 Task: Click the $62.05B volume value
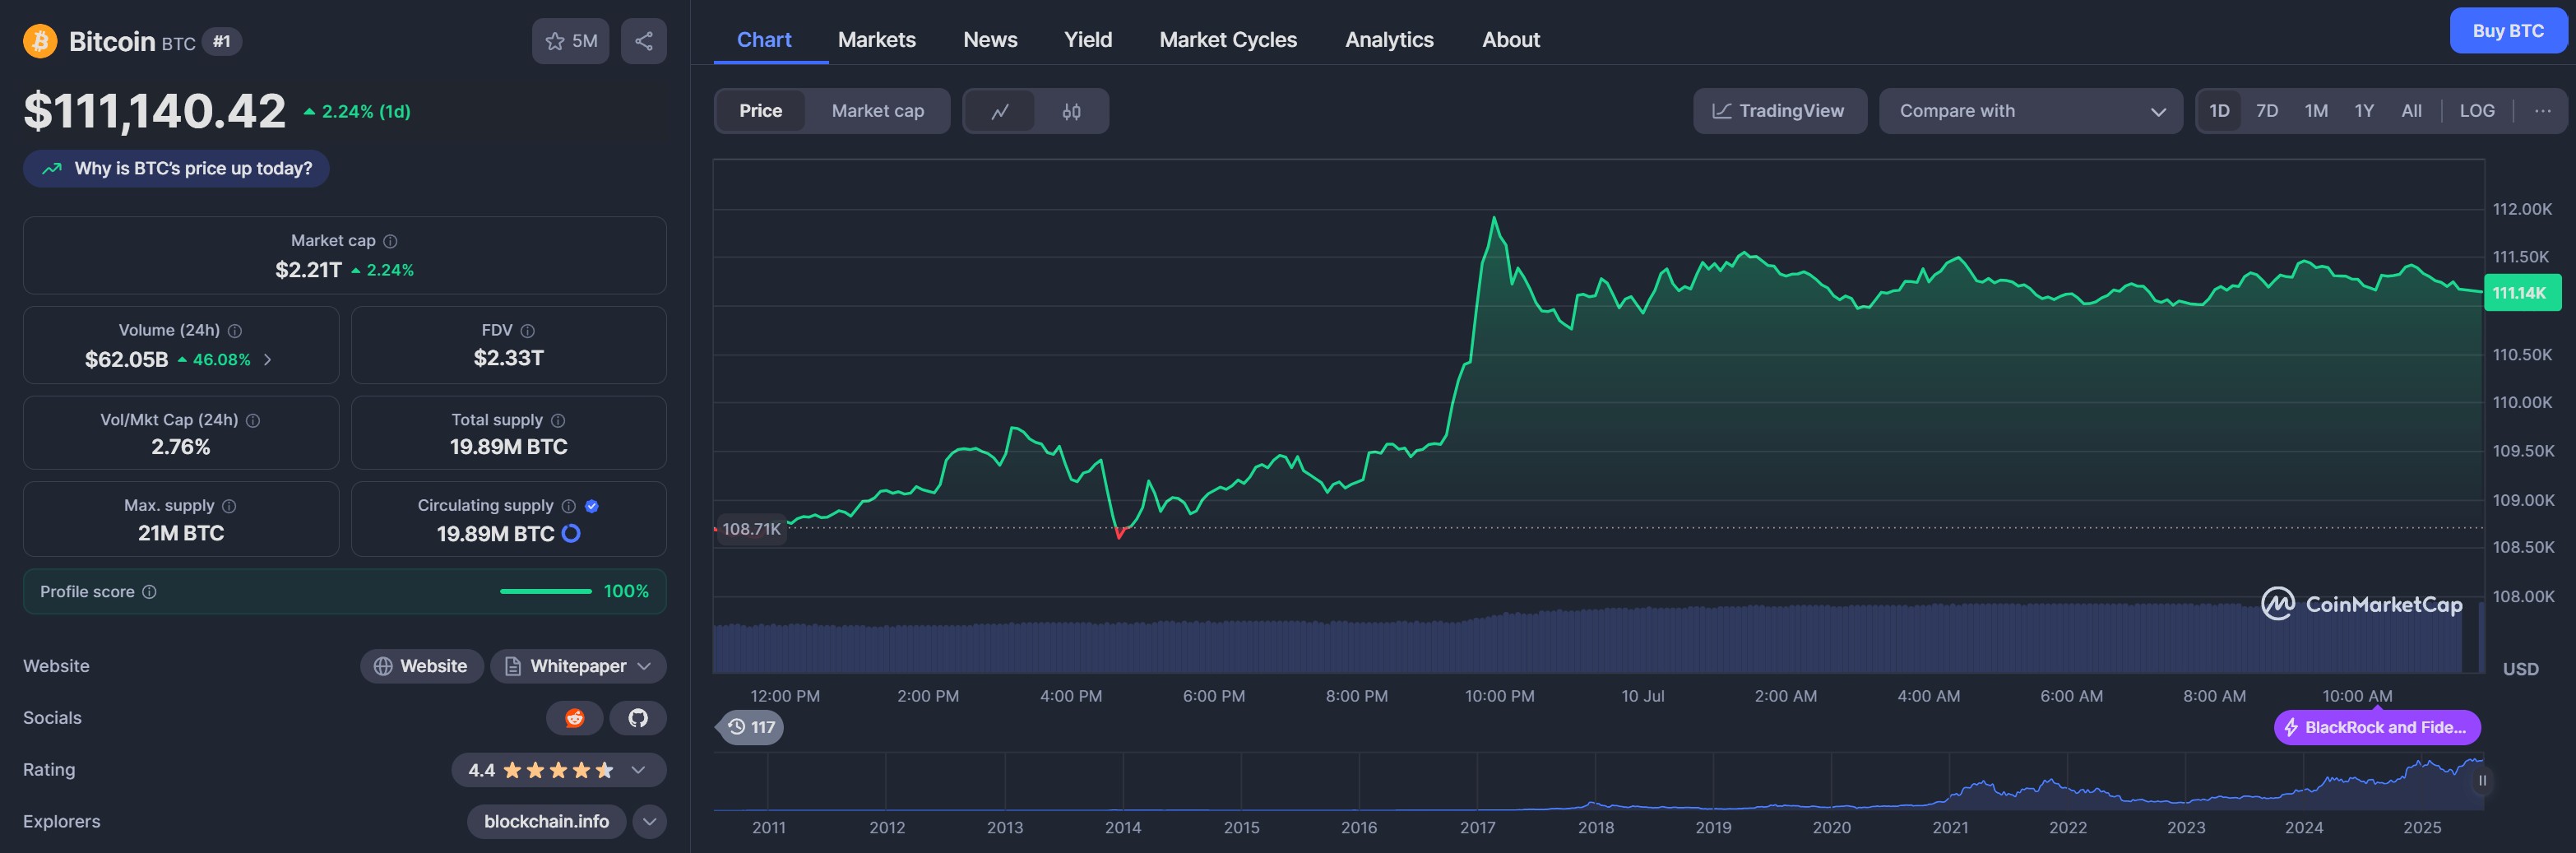(x=126, y=359)
